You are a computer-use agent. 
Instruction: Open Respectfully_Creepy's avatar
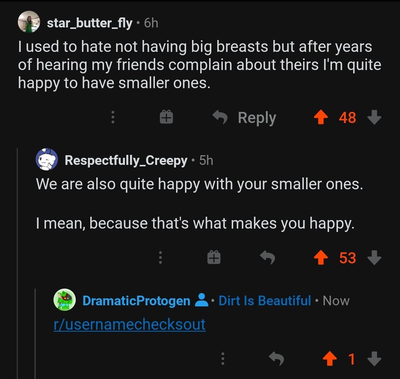click(46, 160)
